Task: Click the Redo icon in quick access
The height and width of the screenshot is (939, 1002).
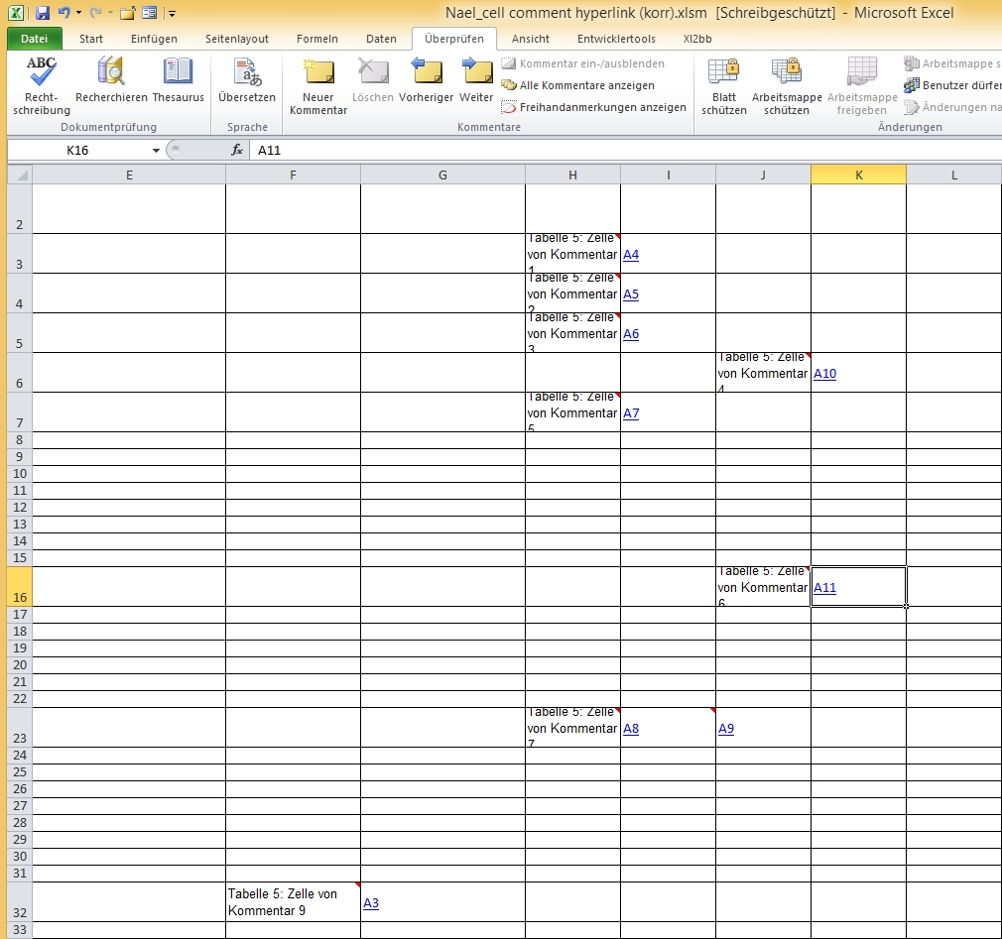Action: [96, 12]
